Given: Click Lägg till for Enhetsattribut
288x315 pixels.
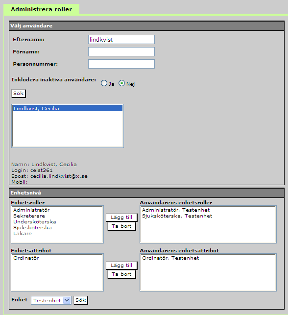Looking at the screenshot, I should pos(121,266).
